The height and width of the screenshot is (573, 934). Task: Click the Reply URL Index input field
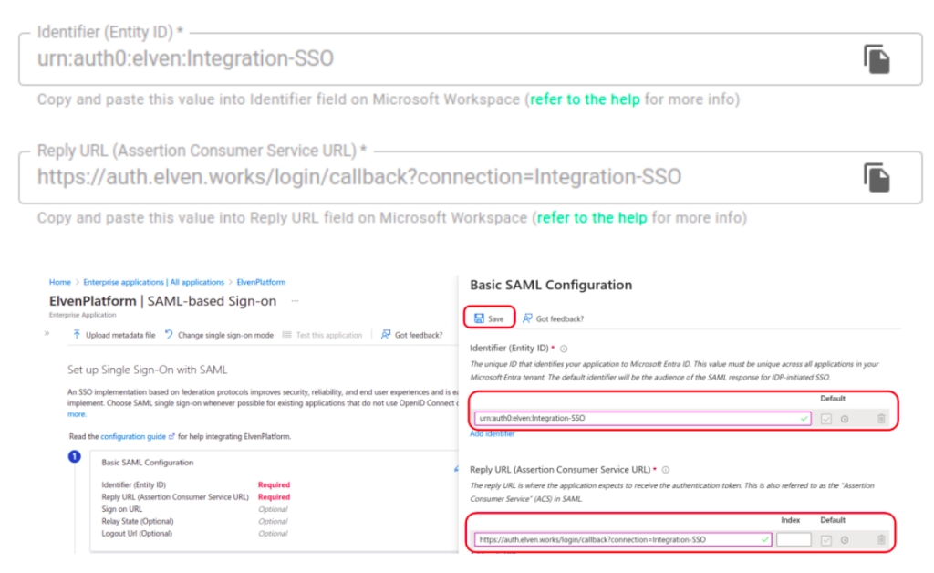coord(794,539)
